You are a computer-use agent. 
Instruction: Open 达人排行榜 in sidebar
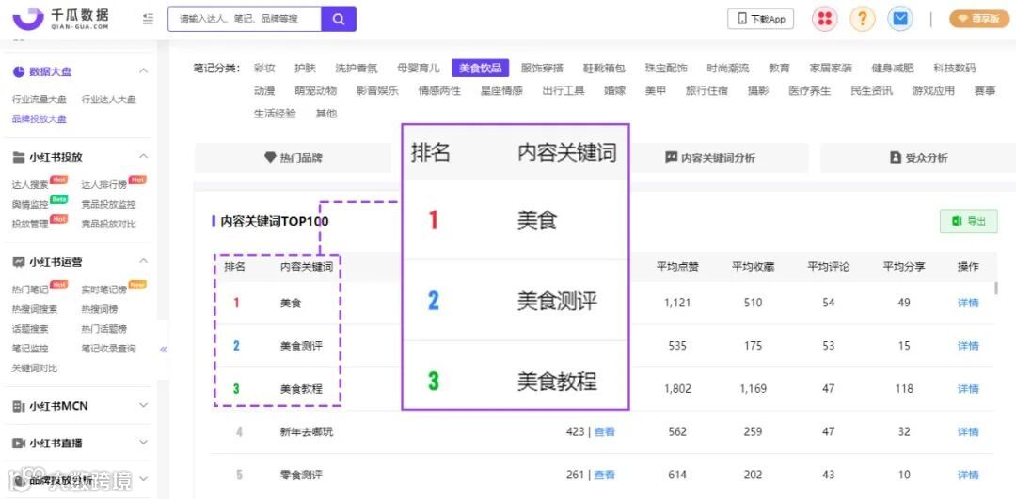pyautogui.click(x=103, y=185)
